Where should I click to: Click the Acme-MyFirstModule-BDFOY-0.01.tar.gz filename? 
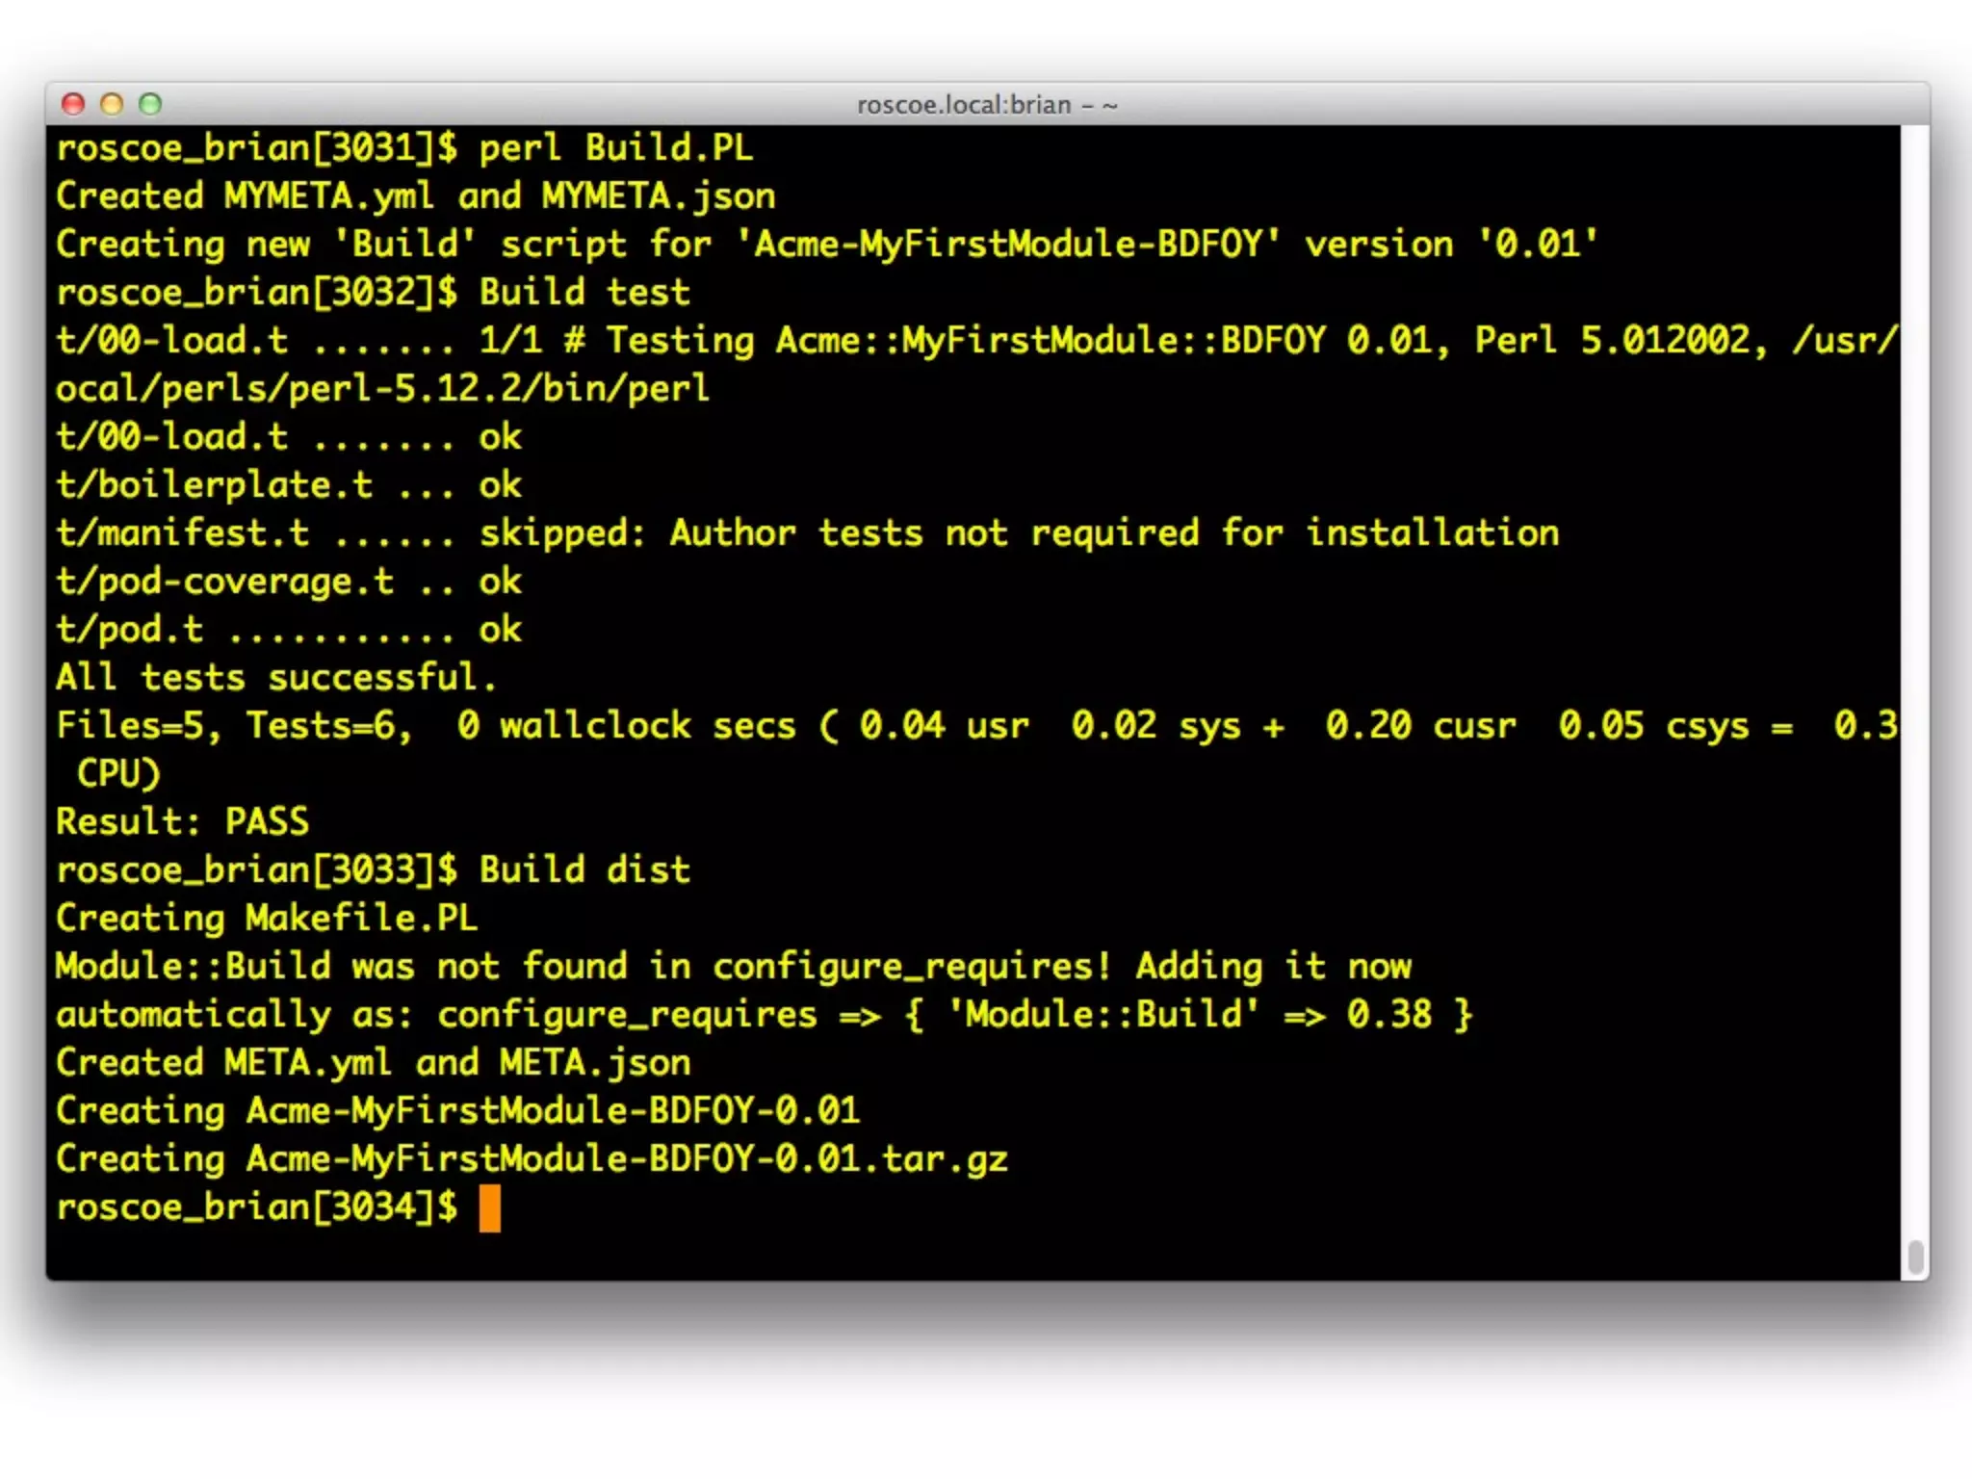626,1159
